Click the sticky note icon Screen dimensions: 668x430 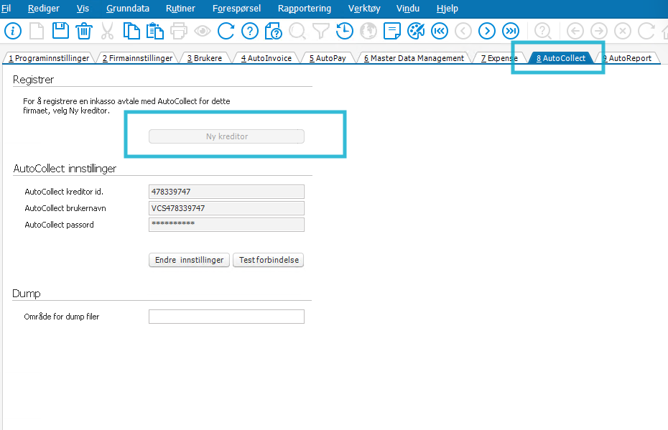[392, 31]
